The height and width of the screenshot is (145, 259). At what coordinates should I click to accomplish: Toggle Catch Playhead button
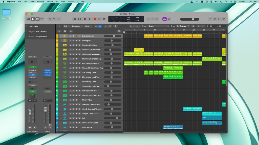point(115,26)
